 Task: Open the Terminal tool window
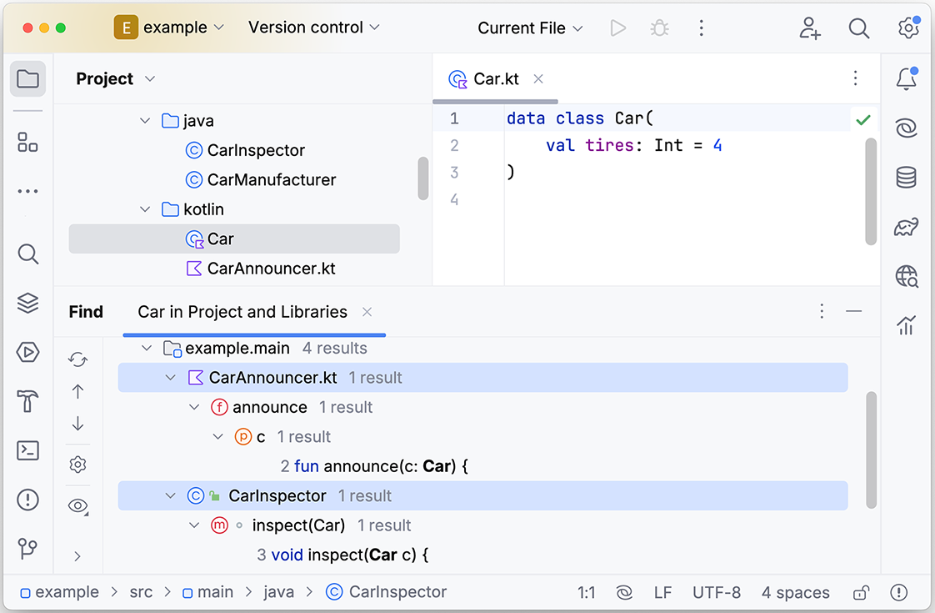[x=27, y=450]
